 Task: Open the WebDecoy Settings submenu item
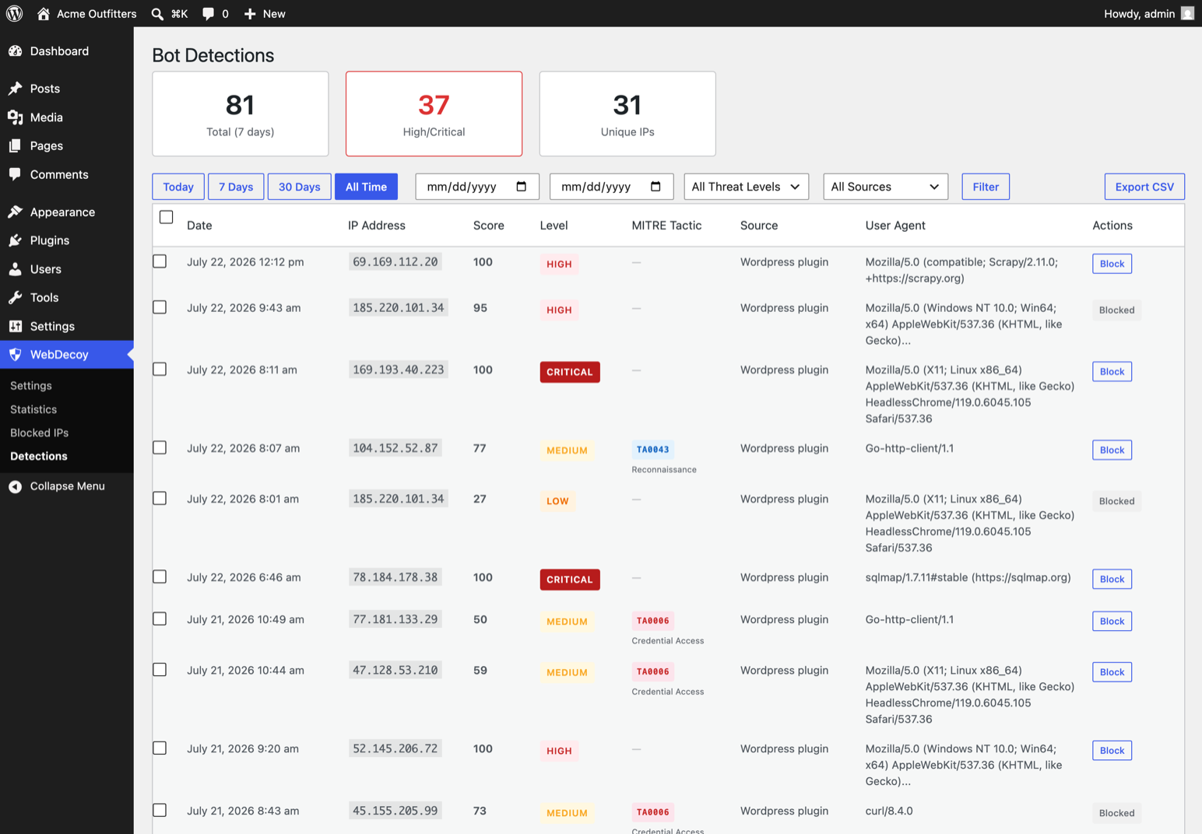click(31, 386)
